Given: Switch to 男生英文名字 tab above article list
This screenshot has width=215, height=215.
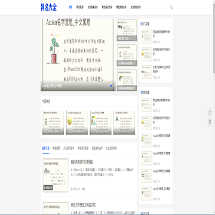Looking at the screenshot, I should 83,148.
